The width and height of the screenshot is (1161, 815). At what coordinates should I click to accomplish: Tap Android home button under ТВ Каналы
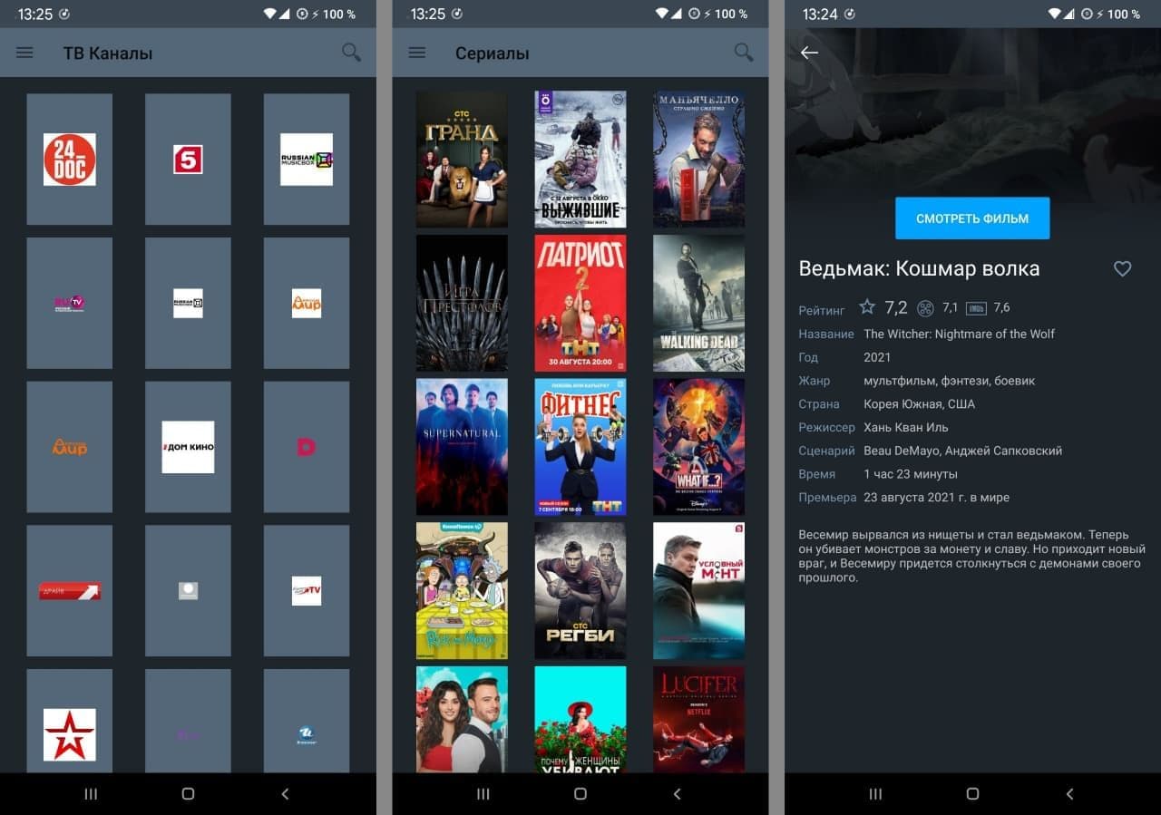188,794
